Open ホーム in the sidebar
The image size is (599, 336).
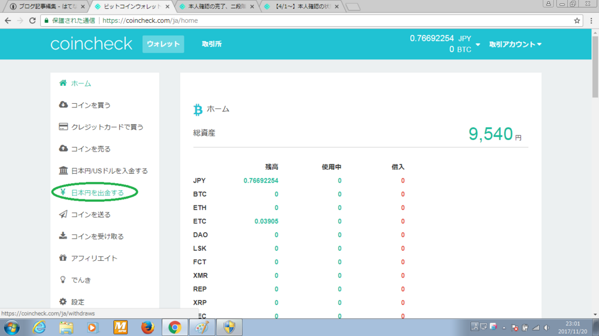coord(81,83)
